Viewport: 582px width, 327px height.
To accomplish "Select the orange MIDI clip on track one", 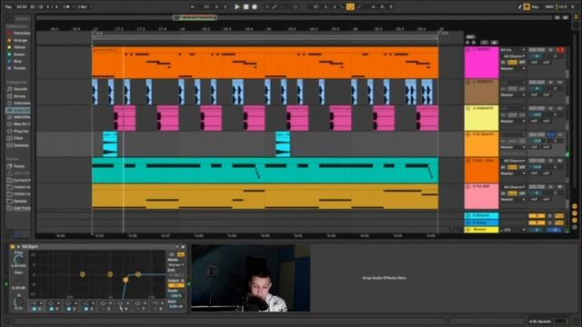I will (x=265, y=63).
